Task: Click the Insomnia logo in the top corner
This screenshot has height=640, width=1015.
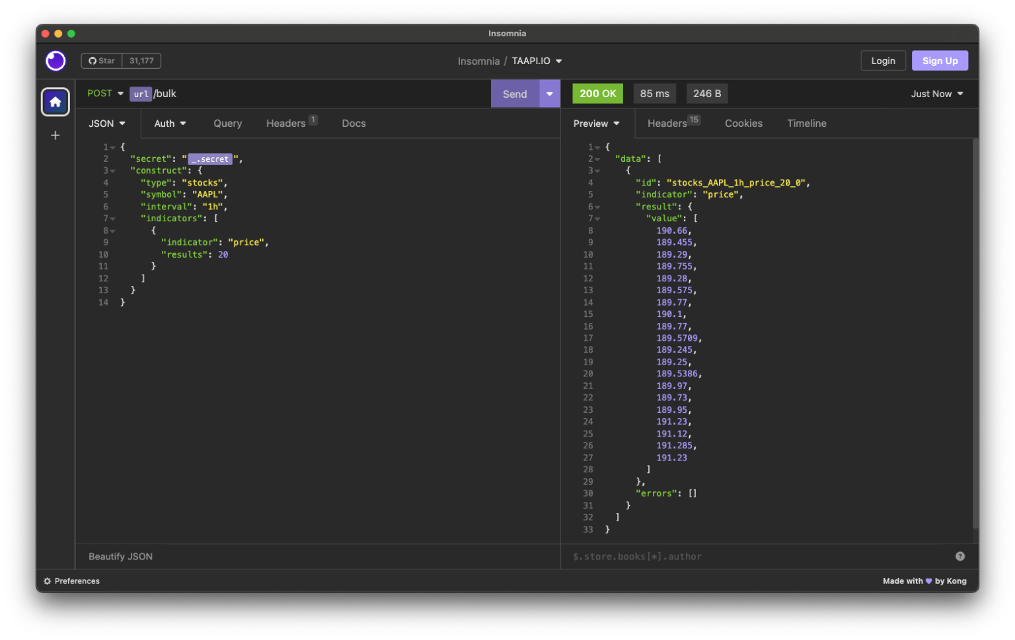Action: point(56,60)
